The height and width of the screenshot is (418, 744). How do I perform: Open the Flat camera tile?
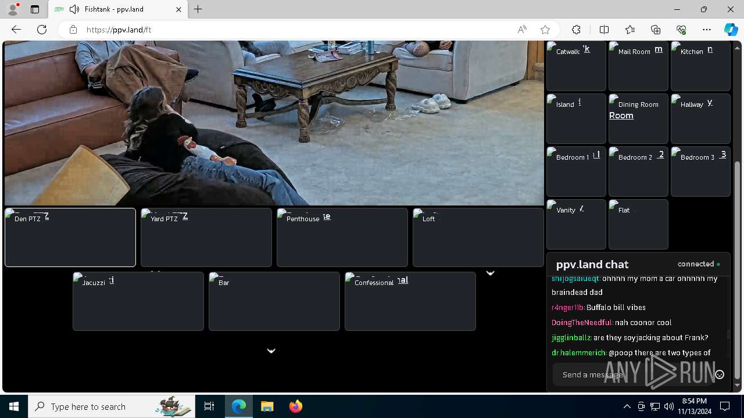pyautogui.click(x=638, y=224)
